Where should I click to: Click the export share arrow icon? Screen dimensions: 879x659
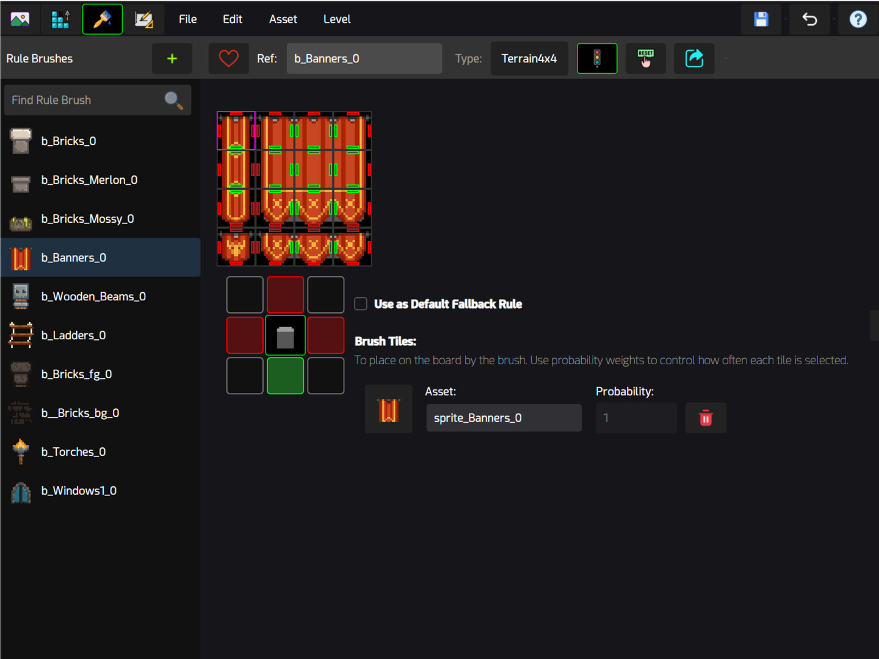(694, 59)
